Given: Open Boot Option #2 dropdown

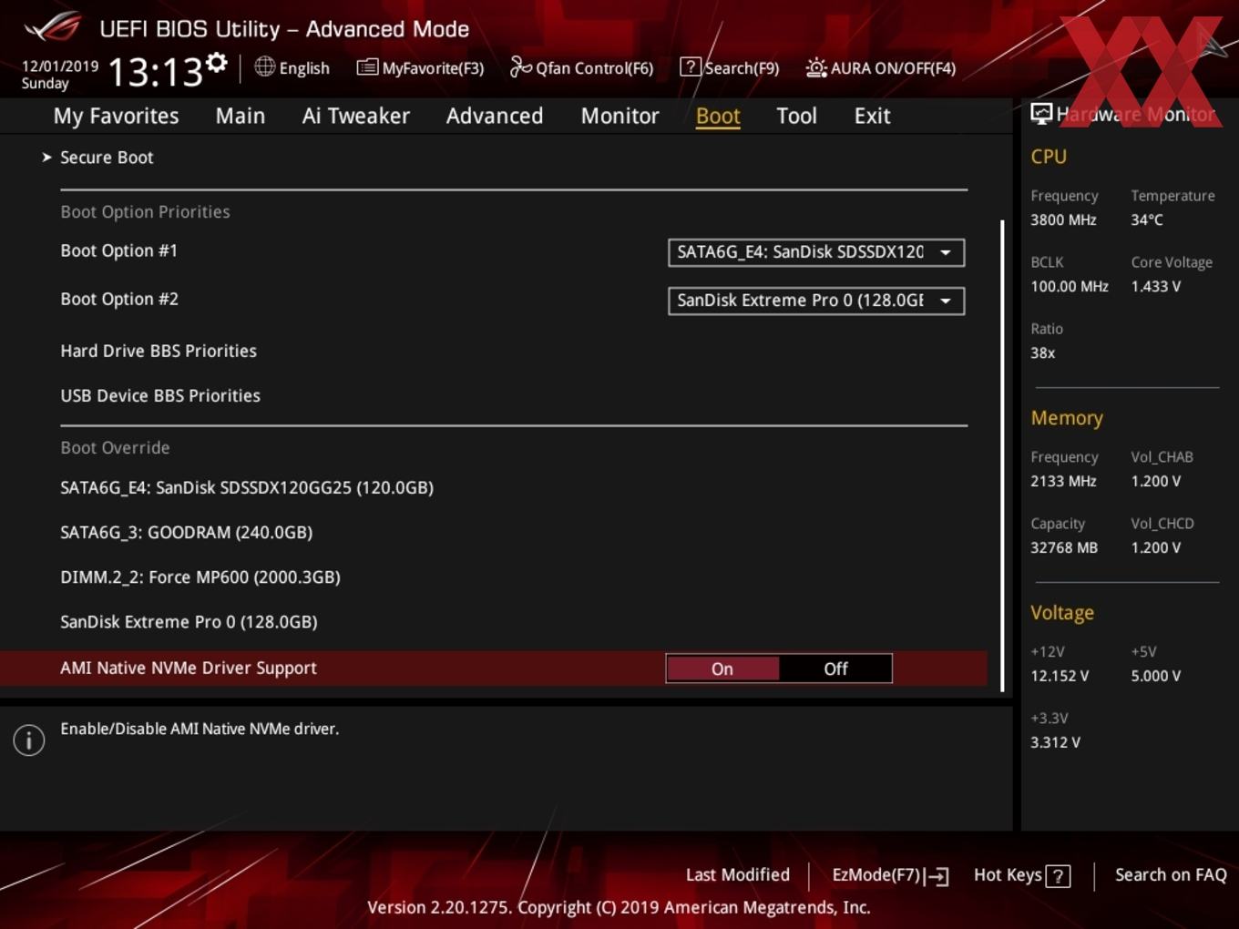Looking at the screenshot, I should click(816, 301).
